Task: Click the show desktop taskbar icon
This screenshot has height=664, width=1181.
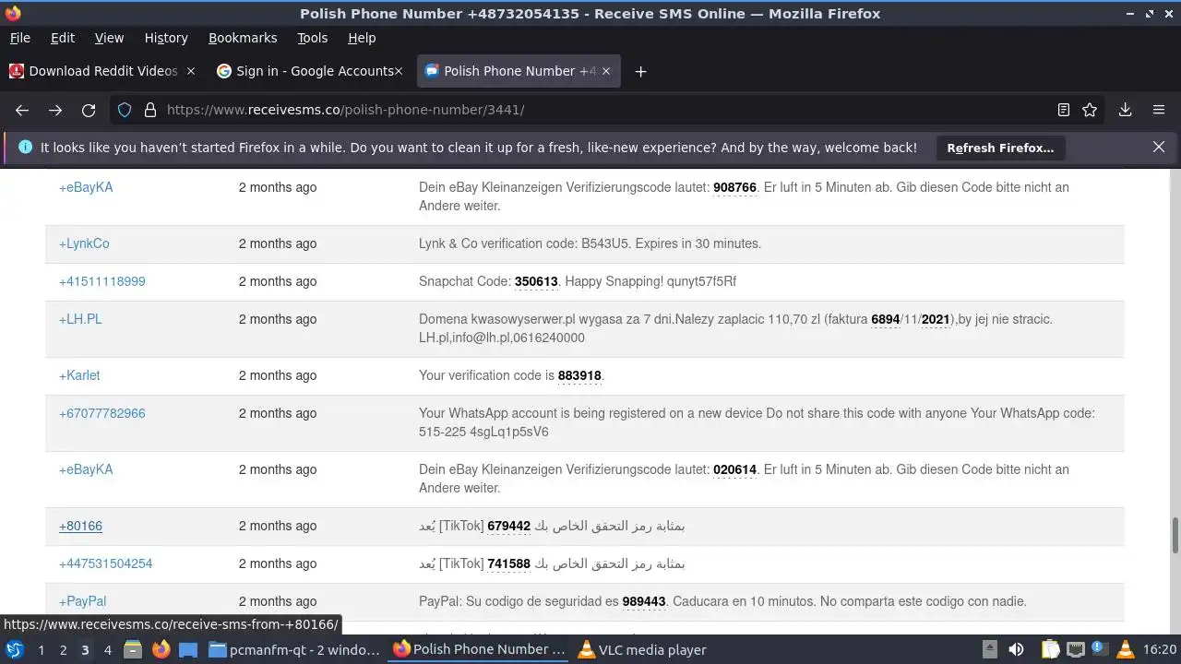Action: click(188, 649)
